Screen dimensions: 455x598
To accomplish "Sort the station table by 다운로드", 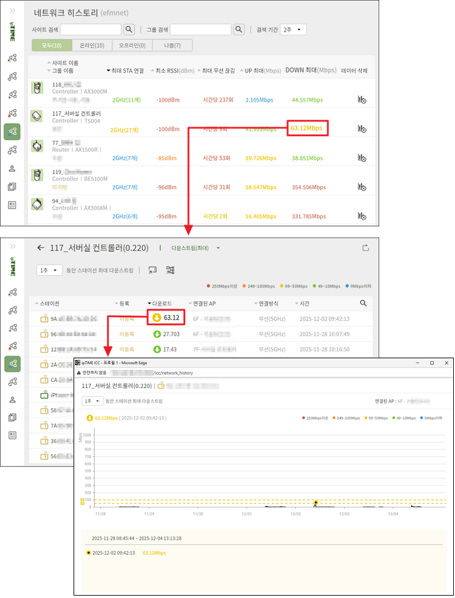I will tap(160, 303).
